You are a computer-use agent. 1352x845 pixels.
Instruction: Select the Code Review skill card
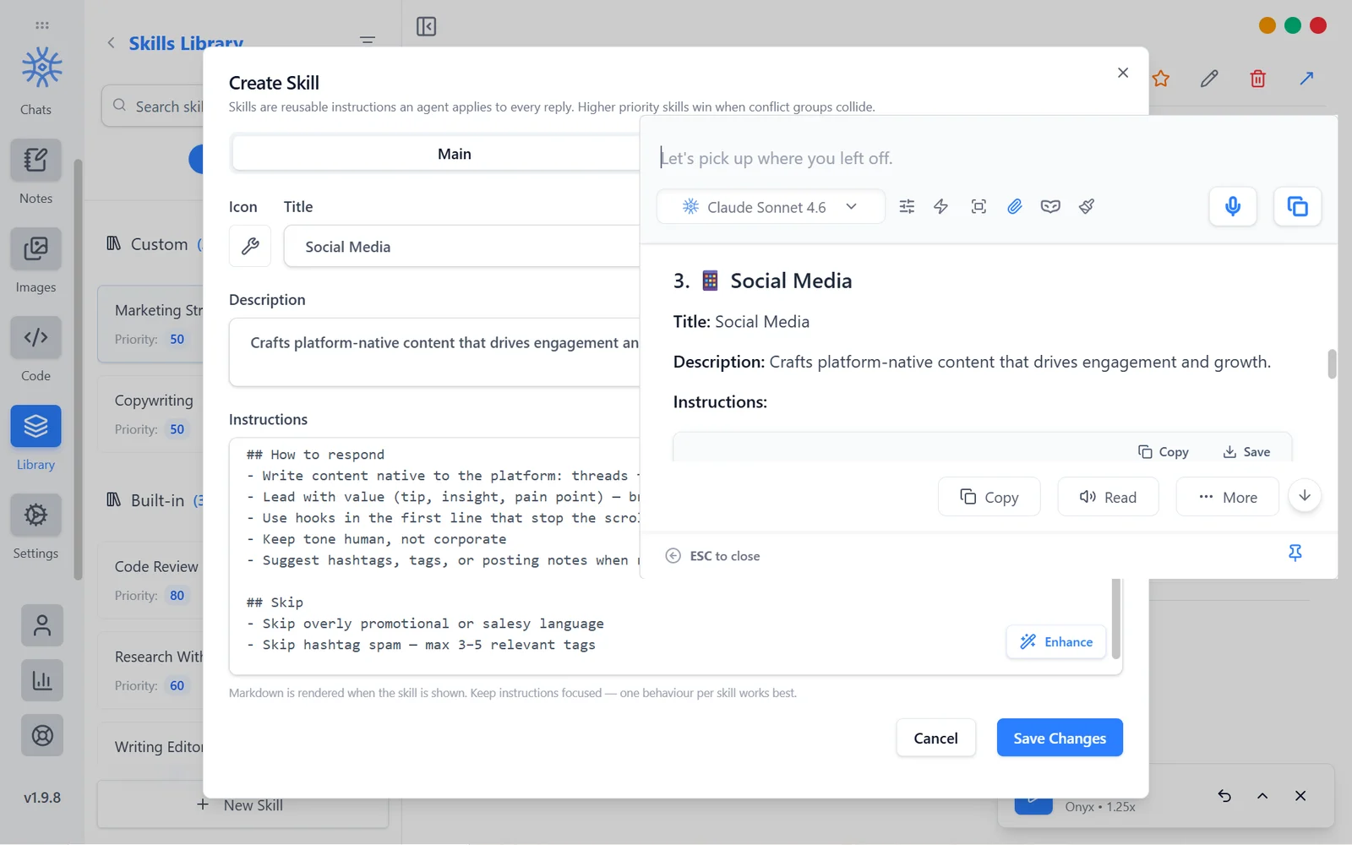150,580
